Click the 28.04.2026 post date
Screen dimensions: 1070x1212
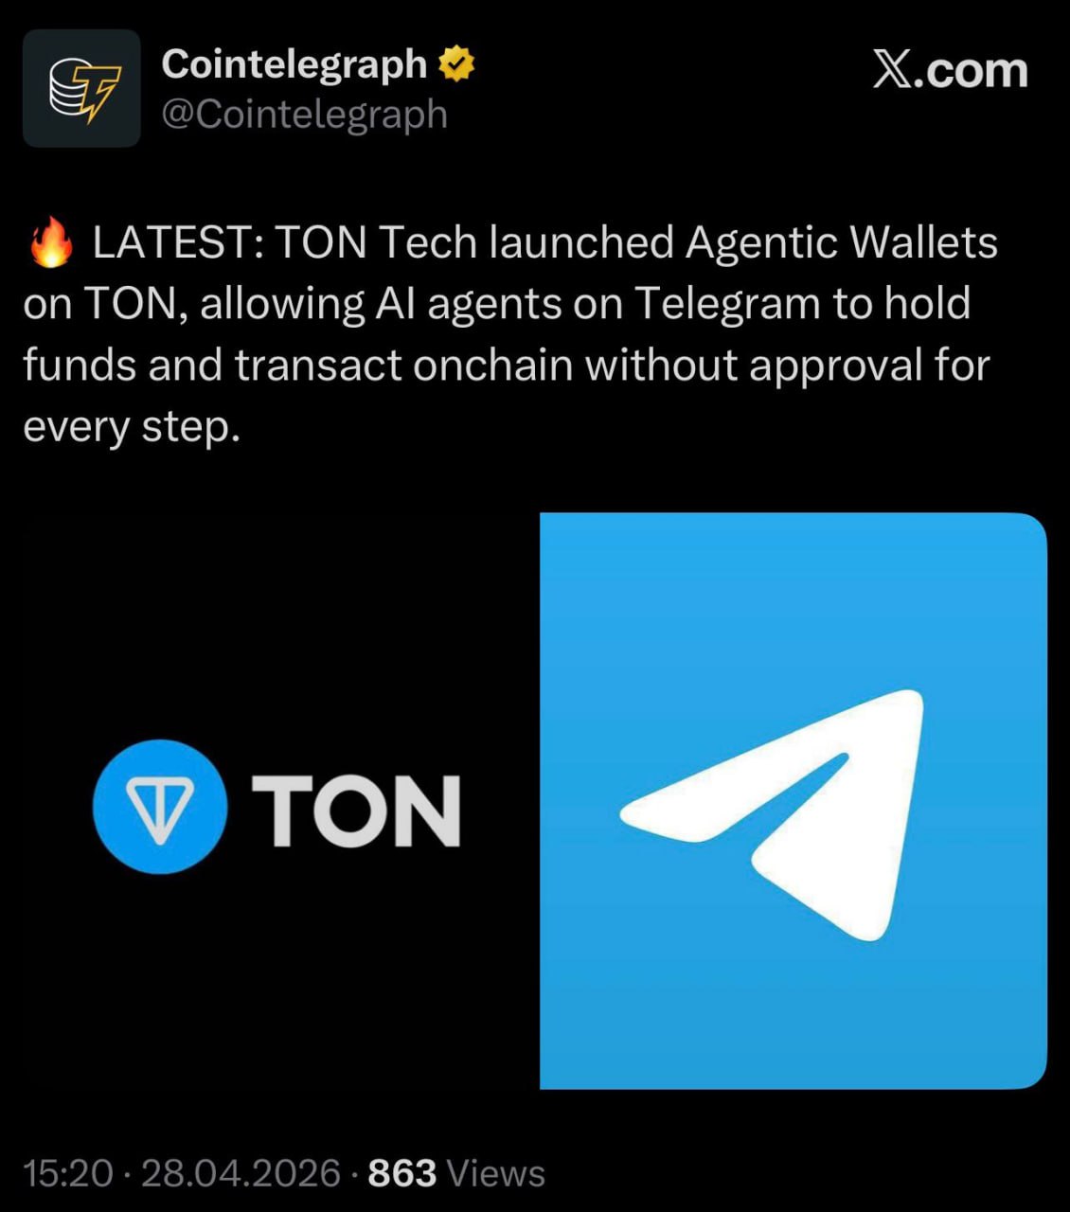241,1173
